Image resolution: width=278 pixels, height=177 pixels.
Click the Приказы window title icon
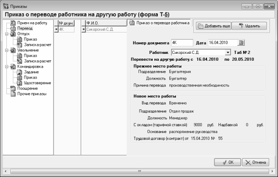pyautogui.click(x=6, y=6)
